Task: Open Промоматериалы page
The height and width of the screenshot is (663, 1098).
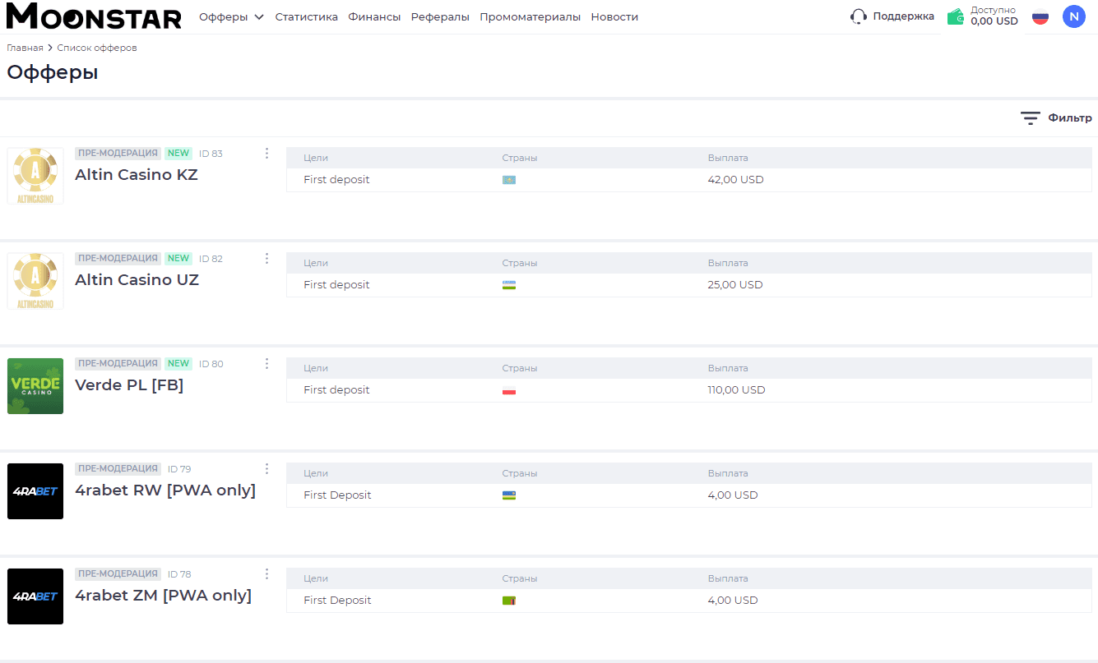Action: tap(530, 16)
